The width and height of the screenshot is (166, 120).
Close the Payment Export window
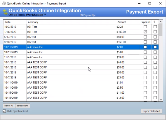(x=160, y=4)
